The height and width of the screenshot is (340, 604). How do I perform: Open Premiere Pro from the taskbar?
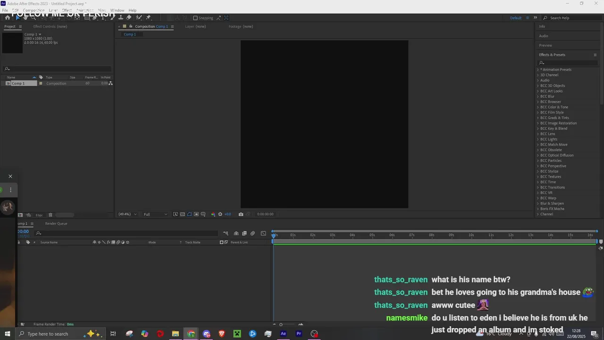coord(299,334)
